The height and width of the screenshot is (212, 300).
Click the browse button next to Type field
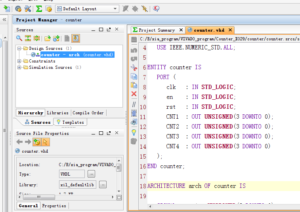[x=91, y=174]
